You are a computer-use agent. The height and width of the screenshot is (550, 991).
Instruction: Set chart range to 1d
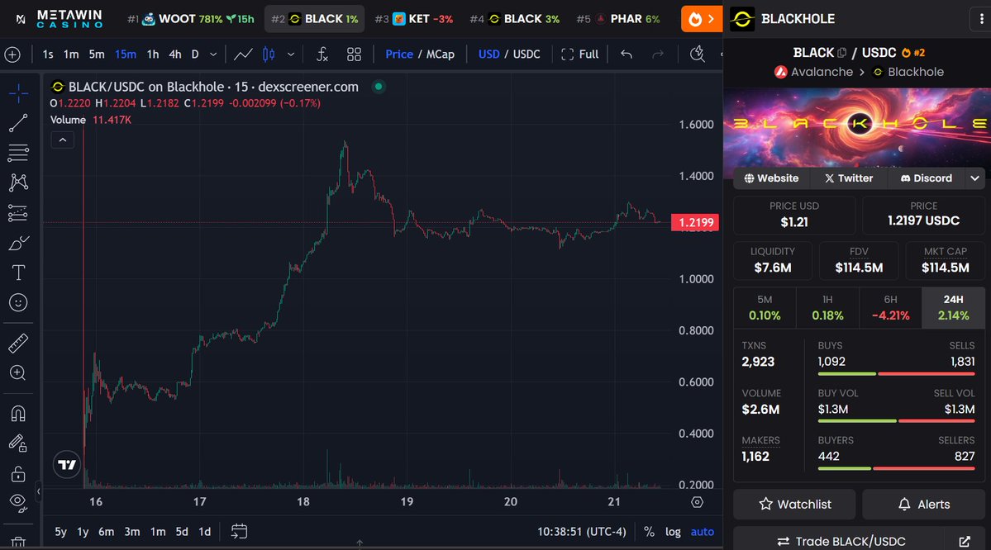pos(205,532)
